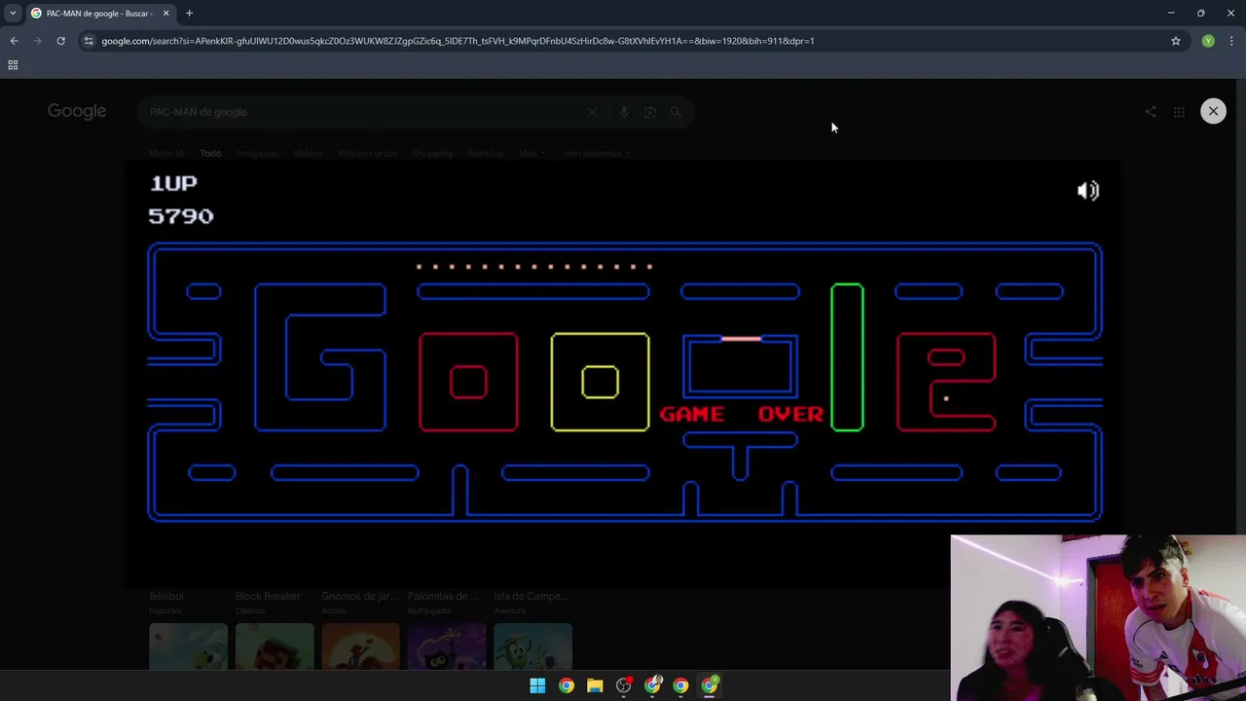Share the game using the share icon
Image resolution: width=1246 pixels, height=701 pixels.
click(1151, 112)
